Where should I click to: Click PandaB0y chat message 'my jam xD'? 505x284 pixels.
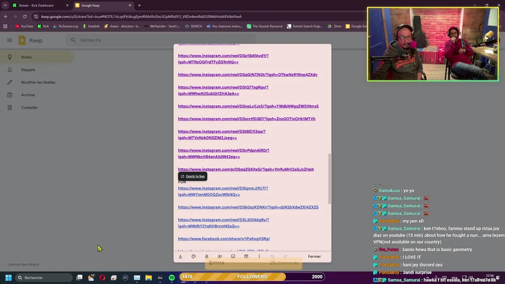tap(413, 221)
